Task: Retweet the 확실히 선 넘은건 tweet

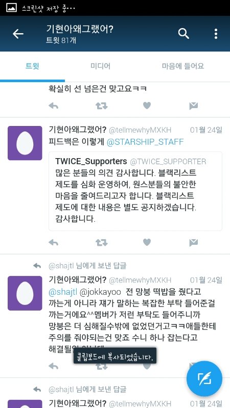Action: [101, 106]
